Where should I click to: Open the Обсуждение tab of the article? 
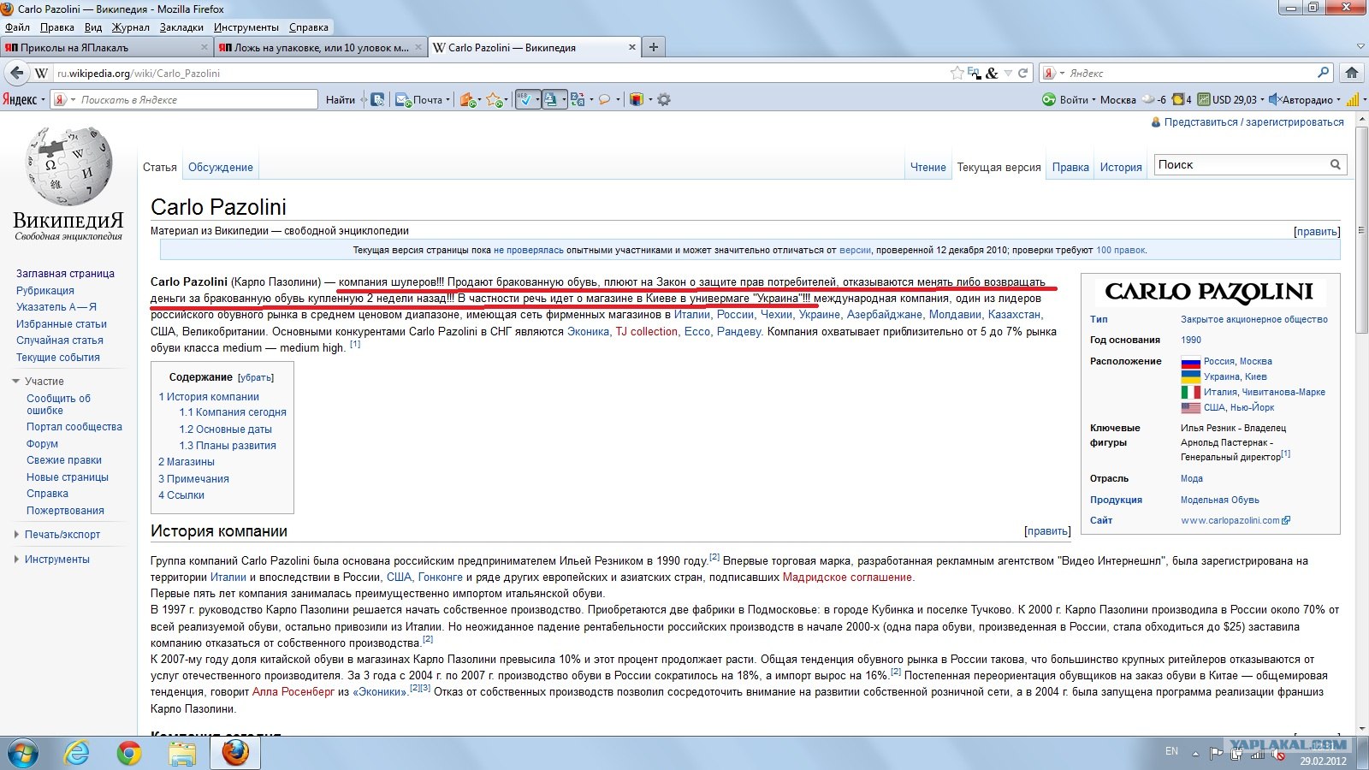(x=221, y=168)
